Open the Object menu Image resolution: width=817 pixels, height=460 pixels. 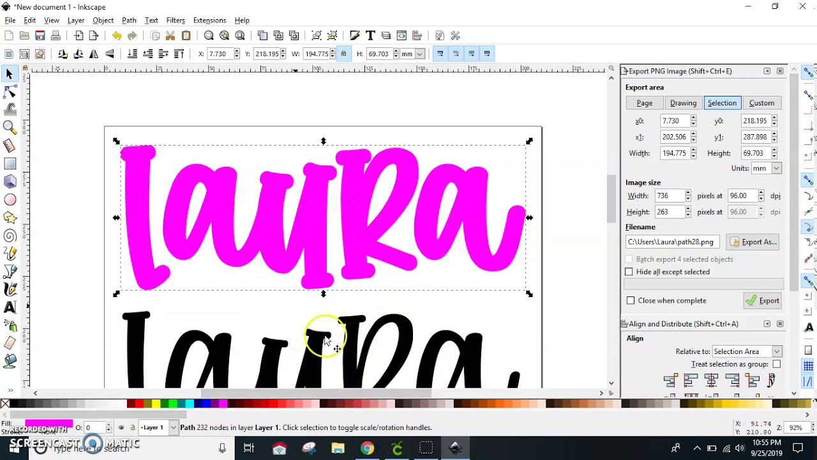103,20
